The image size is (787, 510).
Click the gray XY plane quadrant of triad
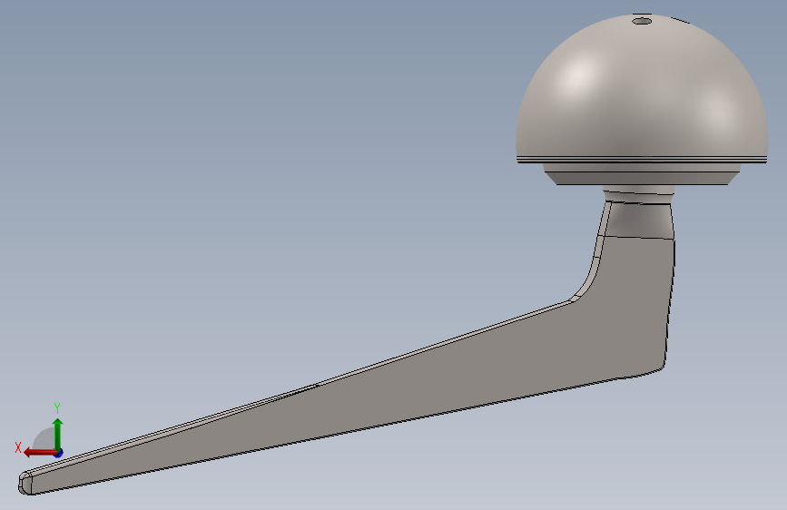44,438
